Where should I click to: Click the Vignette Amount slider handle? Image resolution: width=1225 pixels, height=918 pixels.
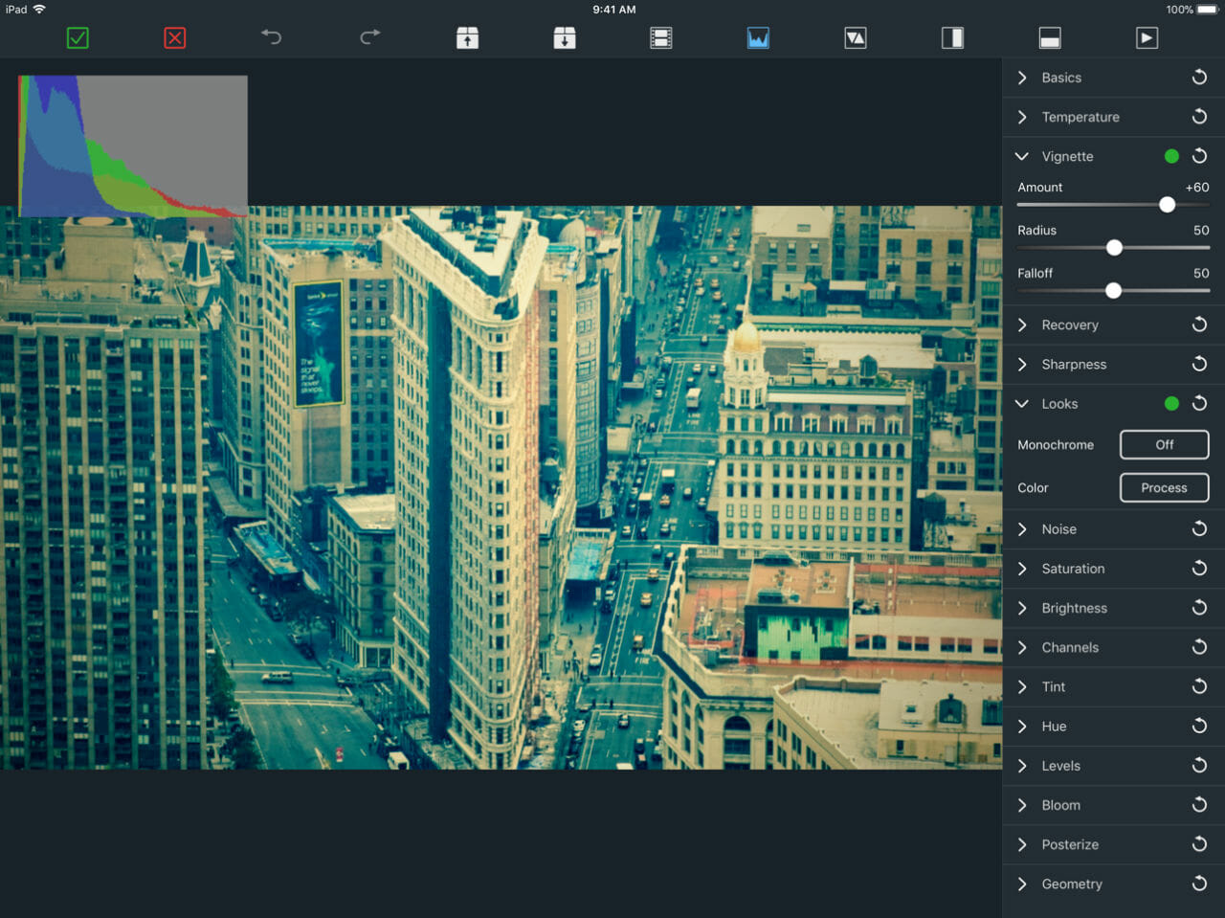pos(1167,205)
